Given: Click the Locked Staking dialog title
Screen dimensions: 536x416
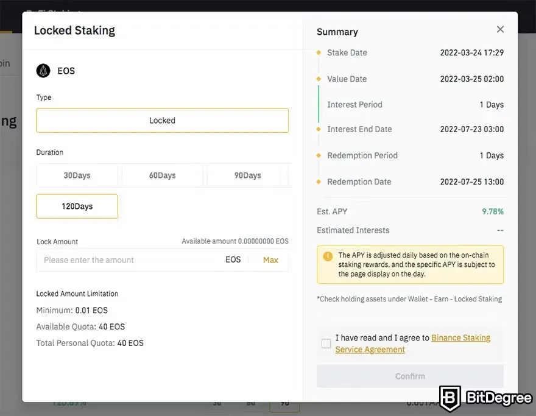Looking at the screenshot, I should [x=74, y=30].
